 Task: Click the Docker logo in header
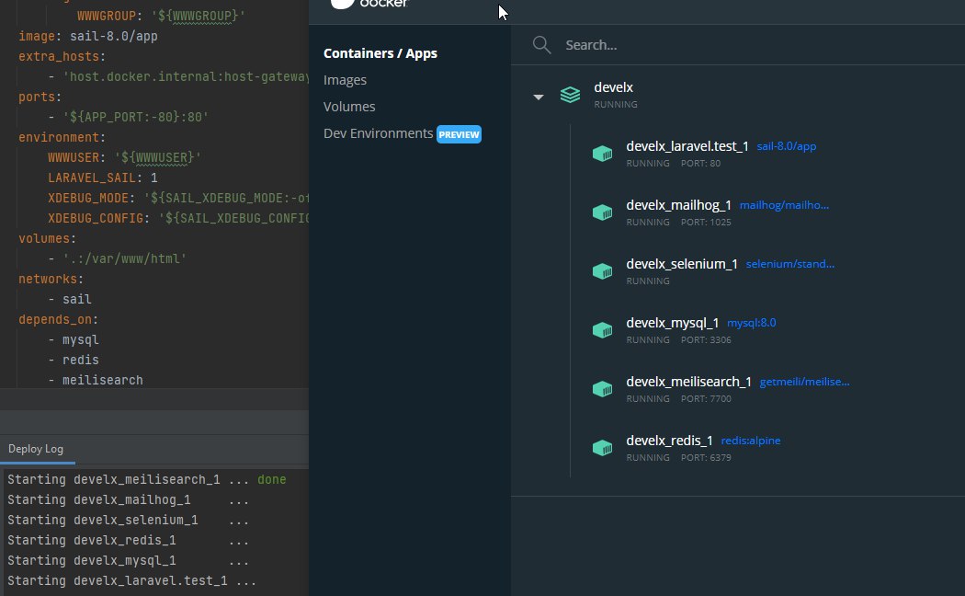369,4
